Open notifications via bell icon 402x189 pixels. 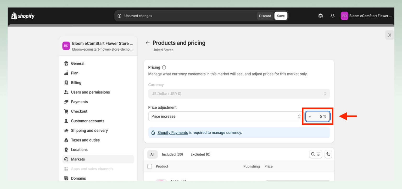coord(332,16)
